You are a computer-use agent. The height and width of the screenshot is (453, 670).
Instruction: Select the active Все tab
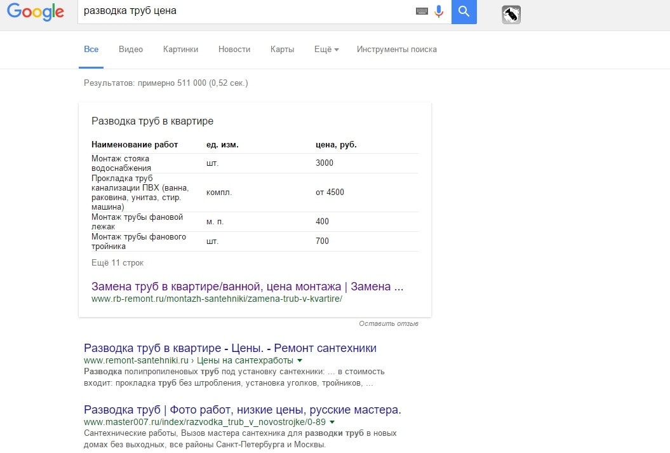[91, 50]
